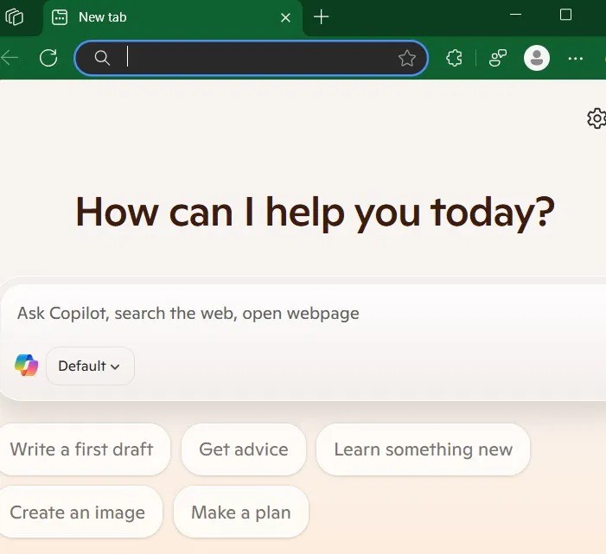
Task: Click the colorful Copilot logo icon
Action: [27, 366]
